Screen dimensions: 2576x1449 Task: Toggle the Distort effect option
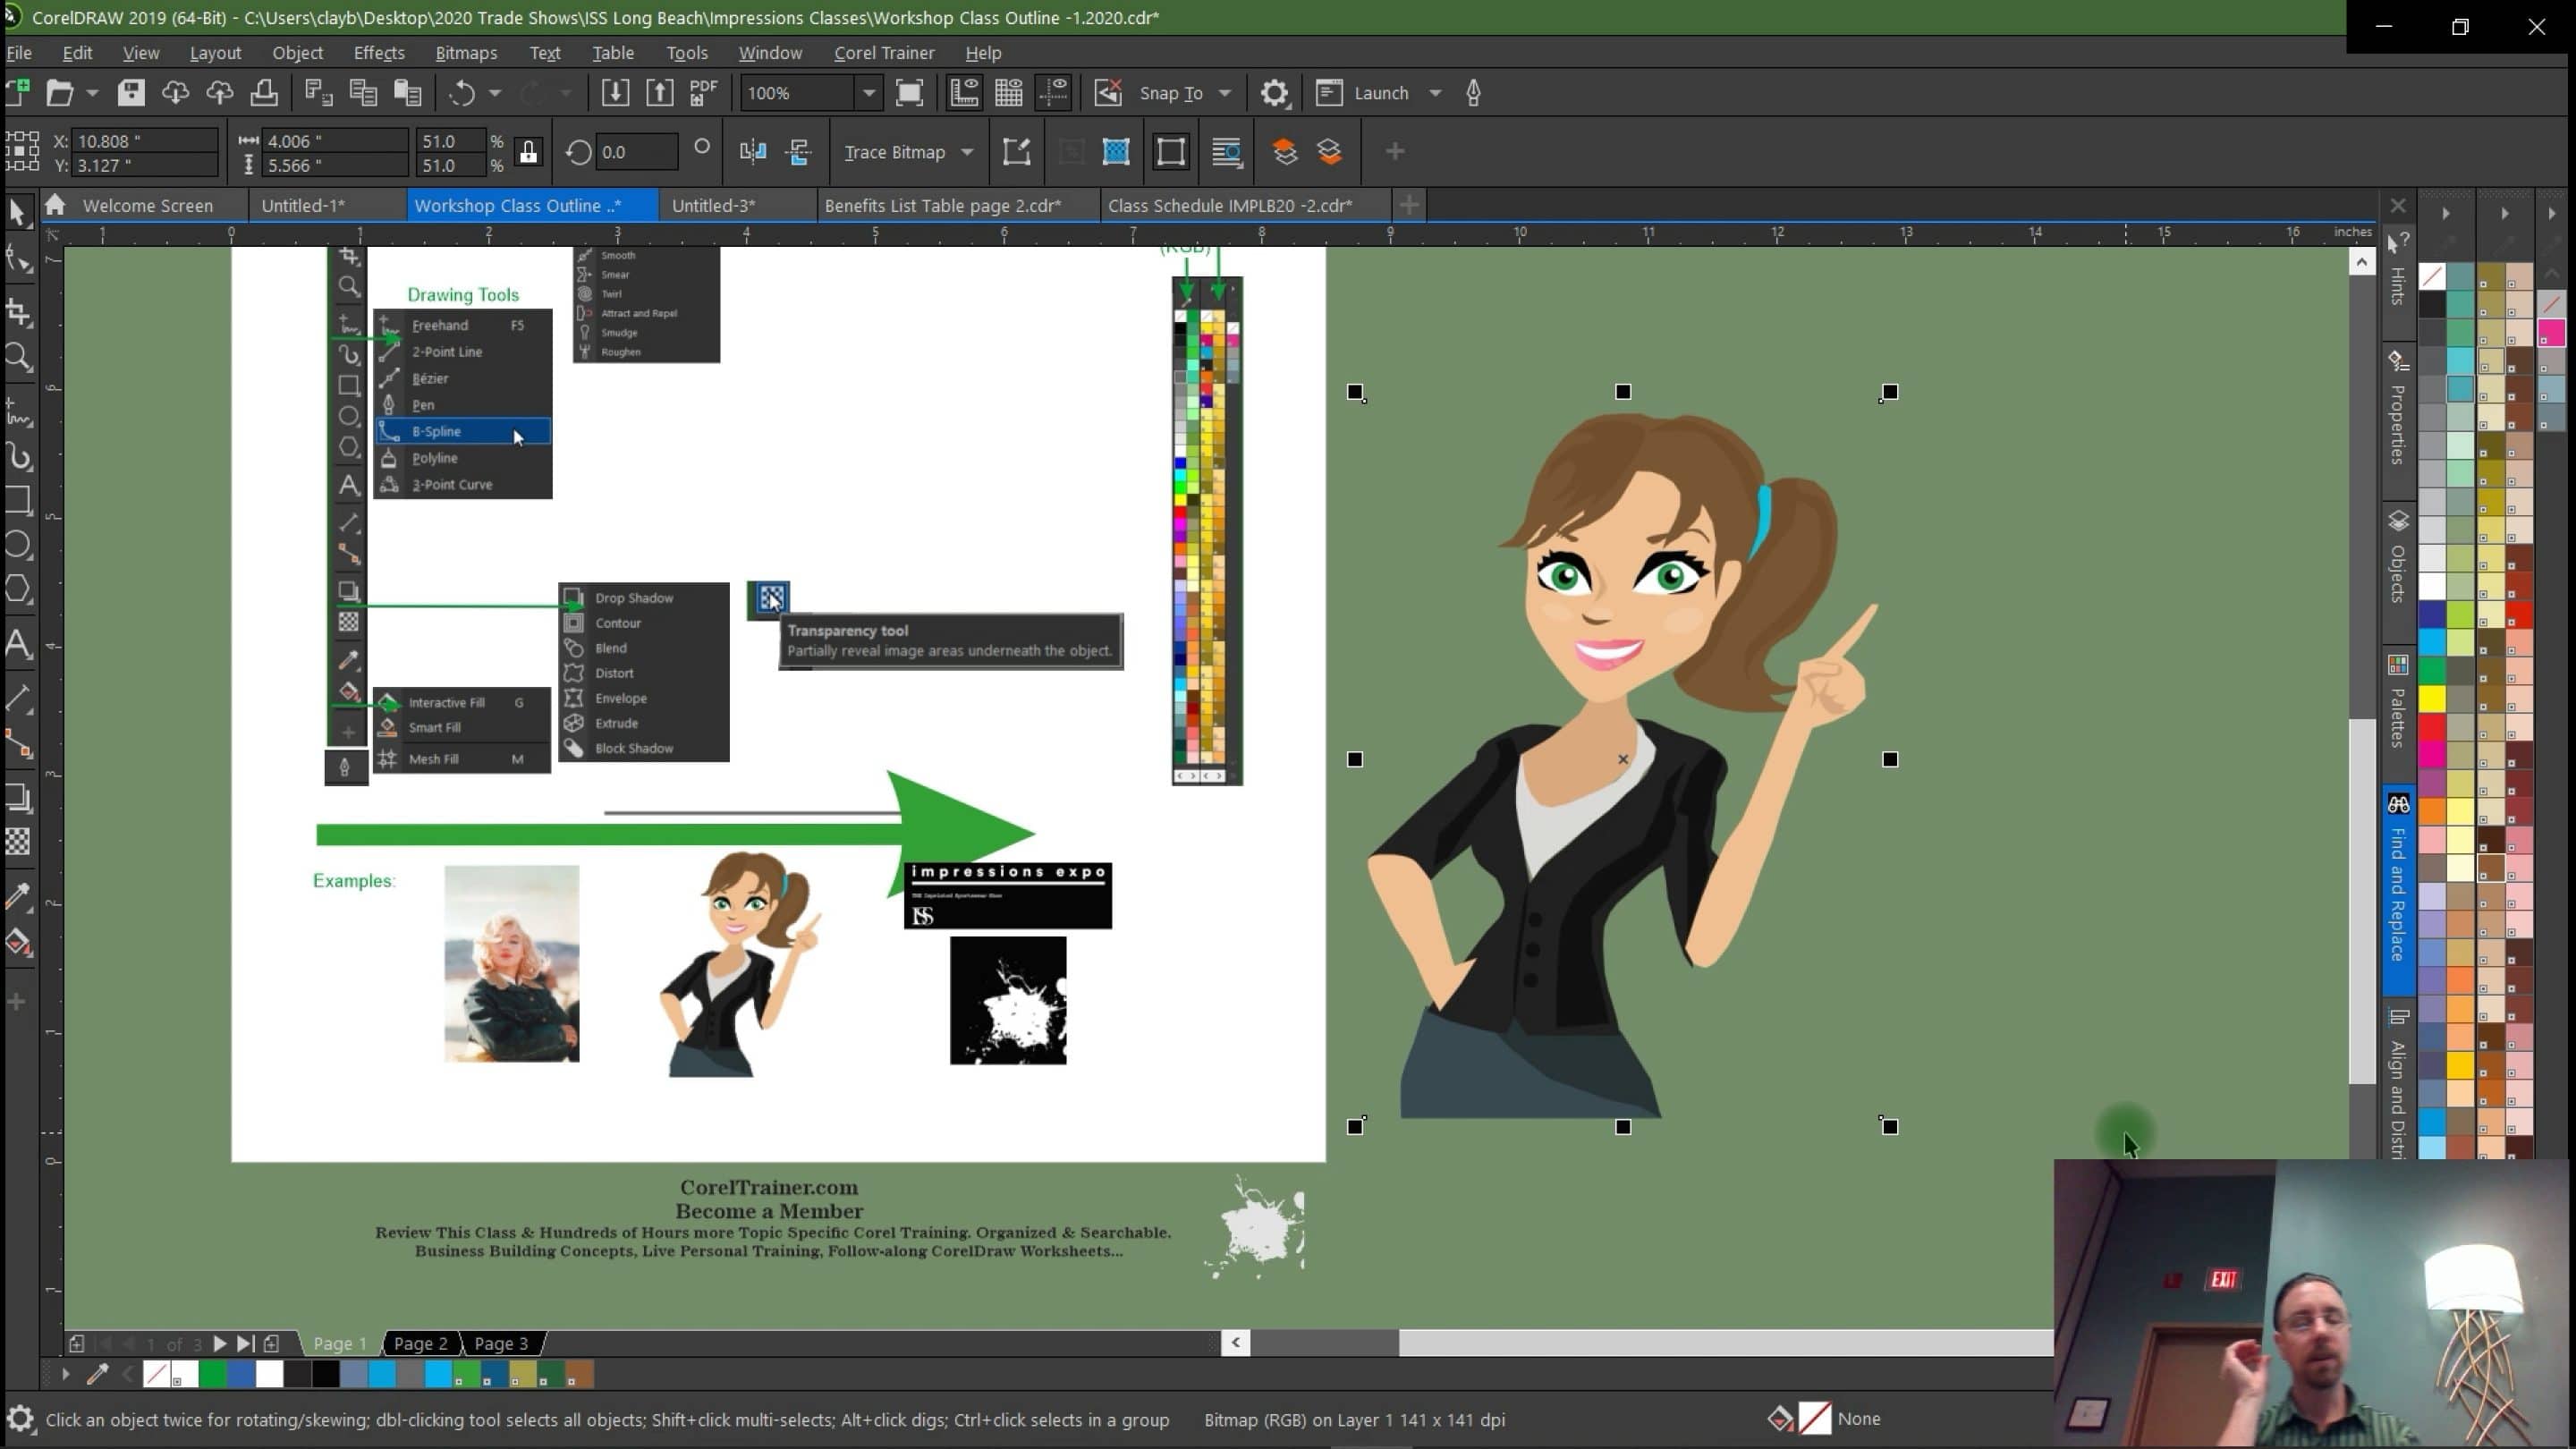615,673
